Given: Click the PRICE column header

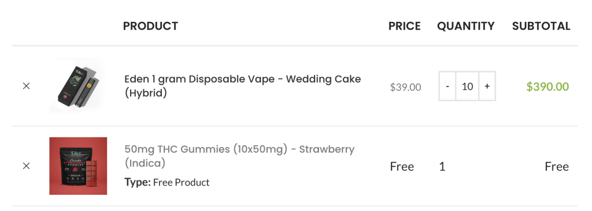Looking at the screenshot, I should point(404,26).
